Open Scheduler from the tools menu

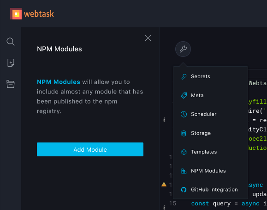(x=210, y=114)
